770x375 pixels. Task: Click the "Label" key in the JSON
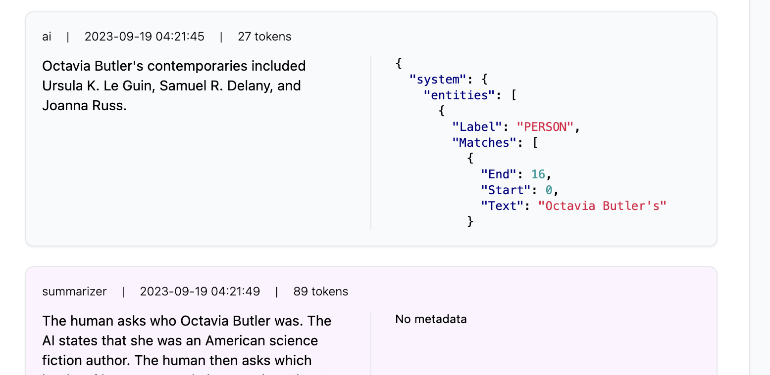[477, 127]
